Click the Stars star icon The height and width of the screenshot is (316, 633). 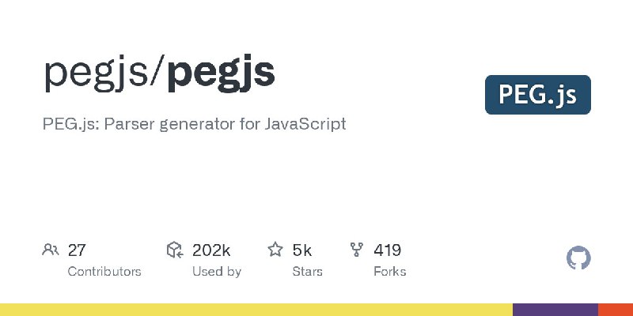click(275, 250)
